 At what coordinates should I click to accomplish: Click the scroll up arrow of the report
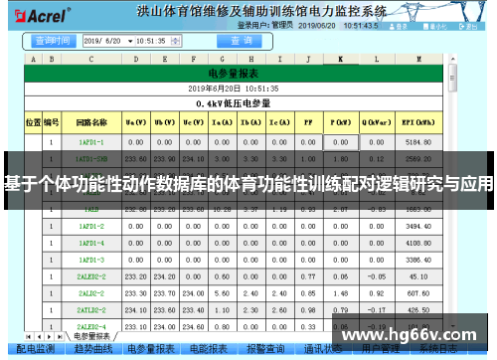pyautogui.click(x=452, y=59)
